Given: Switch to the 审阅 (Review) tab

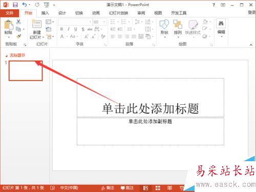Looking at the screenshot, I should [141, 13].
